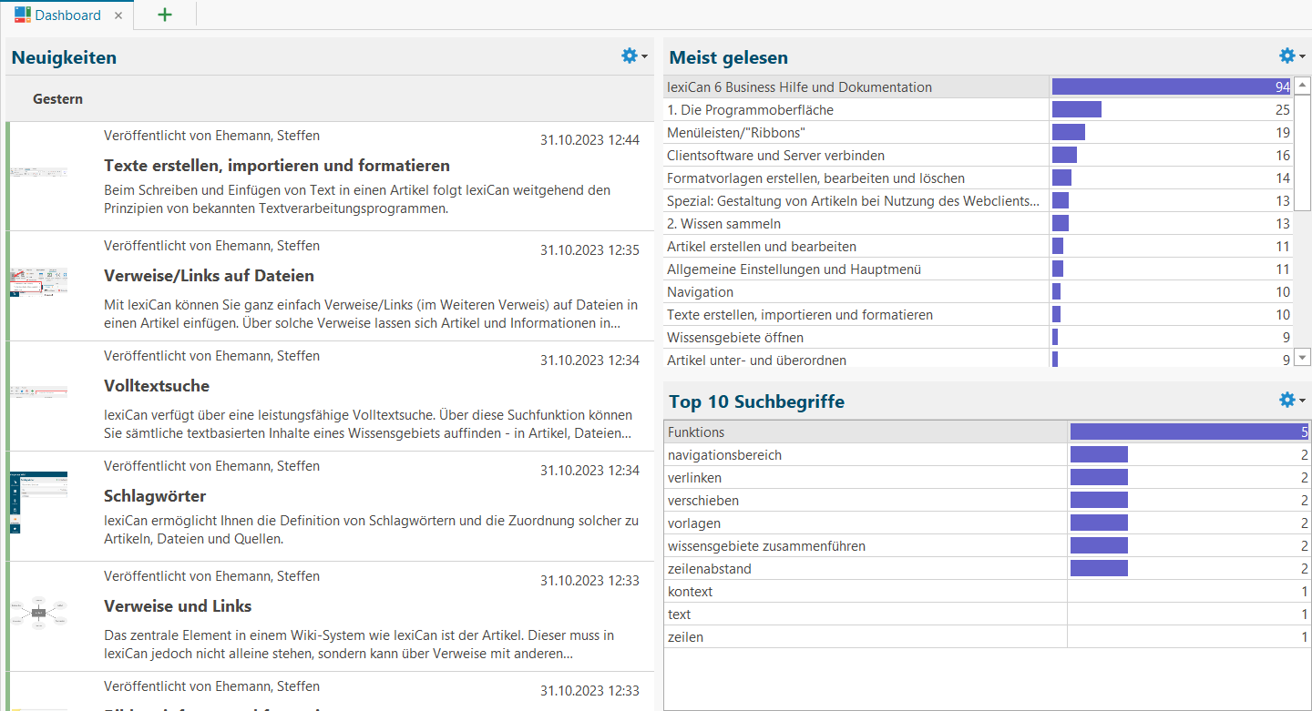Select the search term "zeilenabstand"
Image resolution: width=1312 pixels, height=711 pixels.
[987, 569]
